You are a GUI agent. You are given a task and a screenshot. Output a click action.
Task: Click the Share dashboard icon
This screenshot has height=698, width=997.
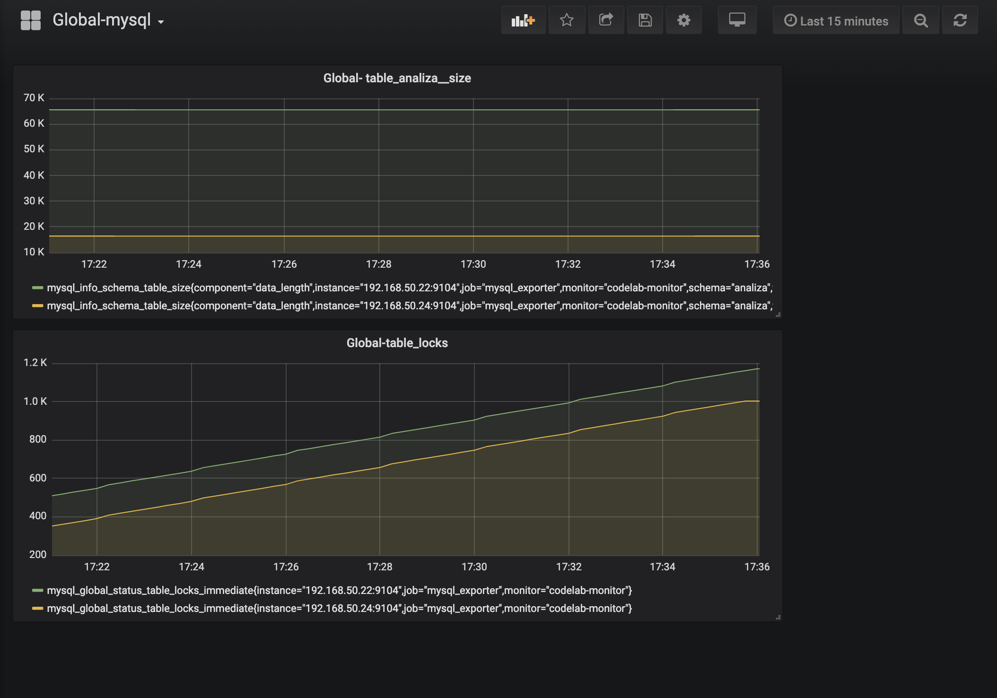coord(606,20)
